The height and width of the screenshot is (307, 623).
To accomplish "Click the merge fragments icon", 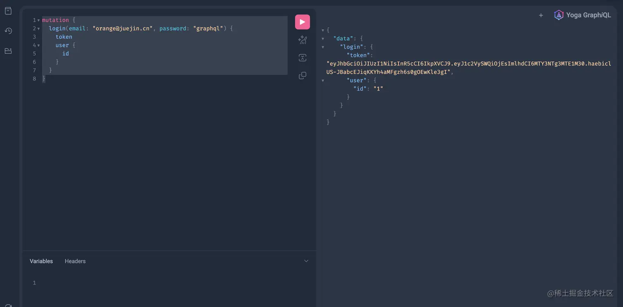I will tap(302, 58).
